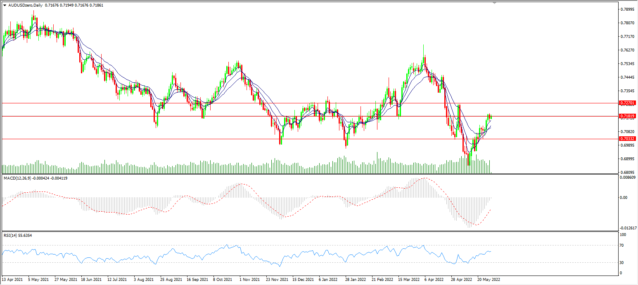The width and height of the screenshot is (638, 285).
Task: Click the 0.76270 price axis value
Action: [627, 50]
